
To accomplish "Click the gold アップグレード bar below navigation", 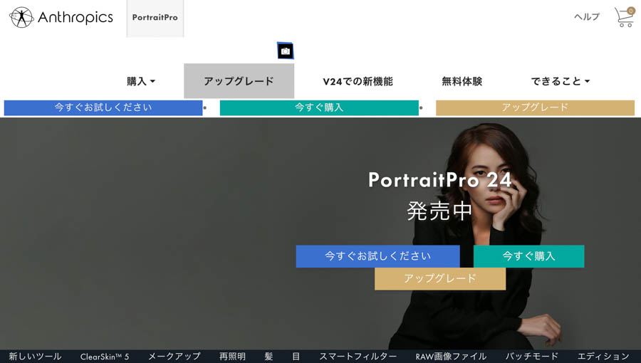I will click(535, 107).
